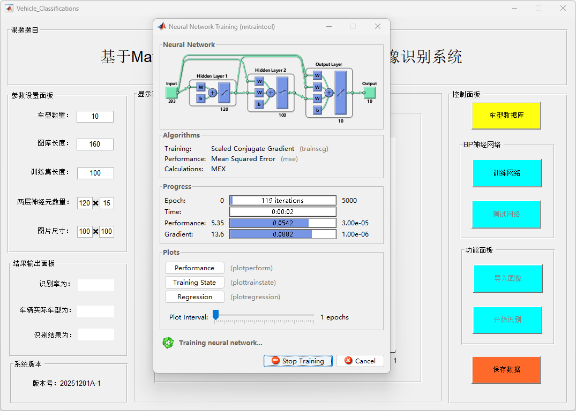The width and height of the screenshot is (576, 411).
Task: Open the Training State plot
Action: 195,282
